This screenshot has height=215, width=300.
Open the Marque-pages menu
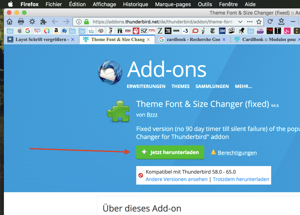173,4
